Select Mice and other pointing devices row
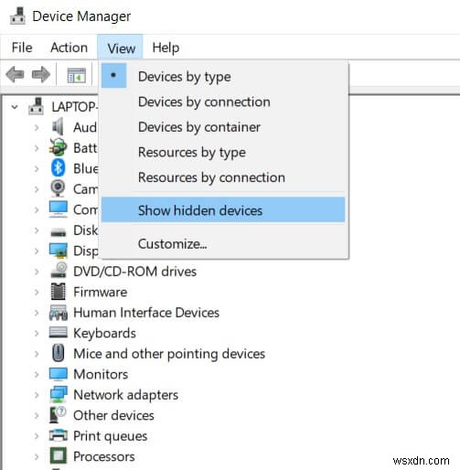Image resolution: width=460 pixels, height=470 pixels. click(x=169, y=354)
